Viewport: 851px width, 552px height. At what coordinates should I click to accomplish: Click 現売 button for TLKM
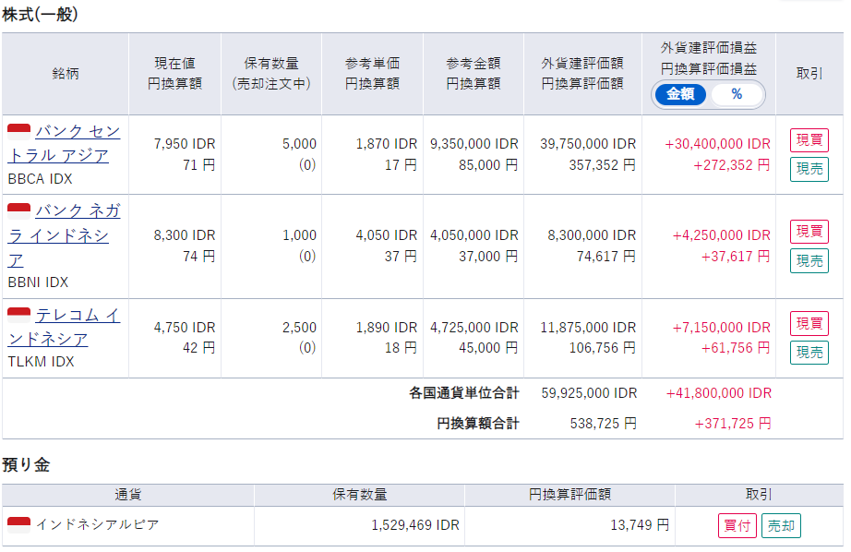pos(809,353)
